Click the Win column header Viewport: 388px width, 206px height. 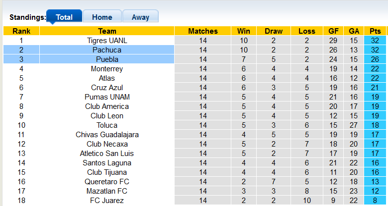point(244,31)
